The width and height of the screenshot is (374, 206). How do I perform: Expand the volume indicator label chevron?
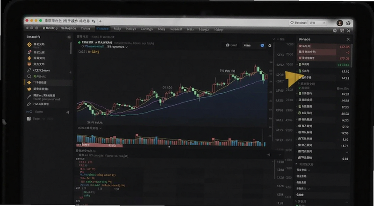[101, 128]
